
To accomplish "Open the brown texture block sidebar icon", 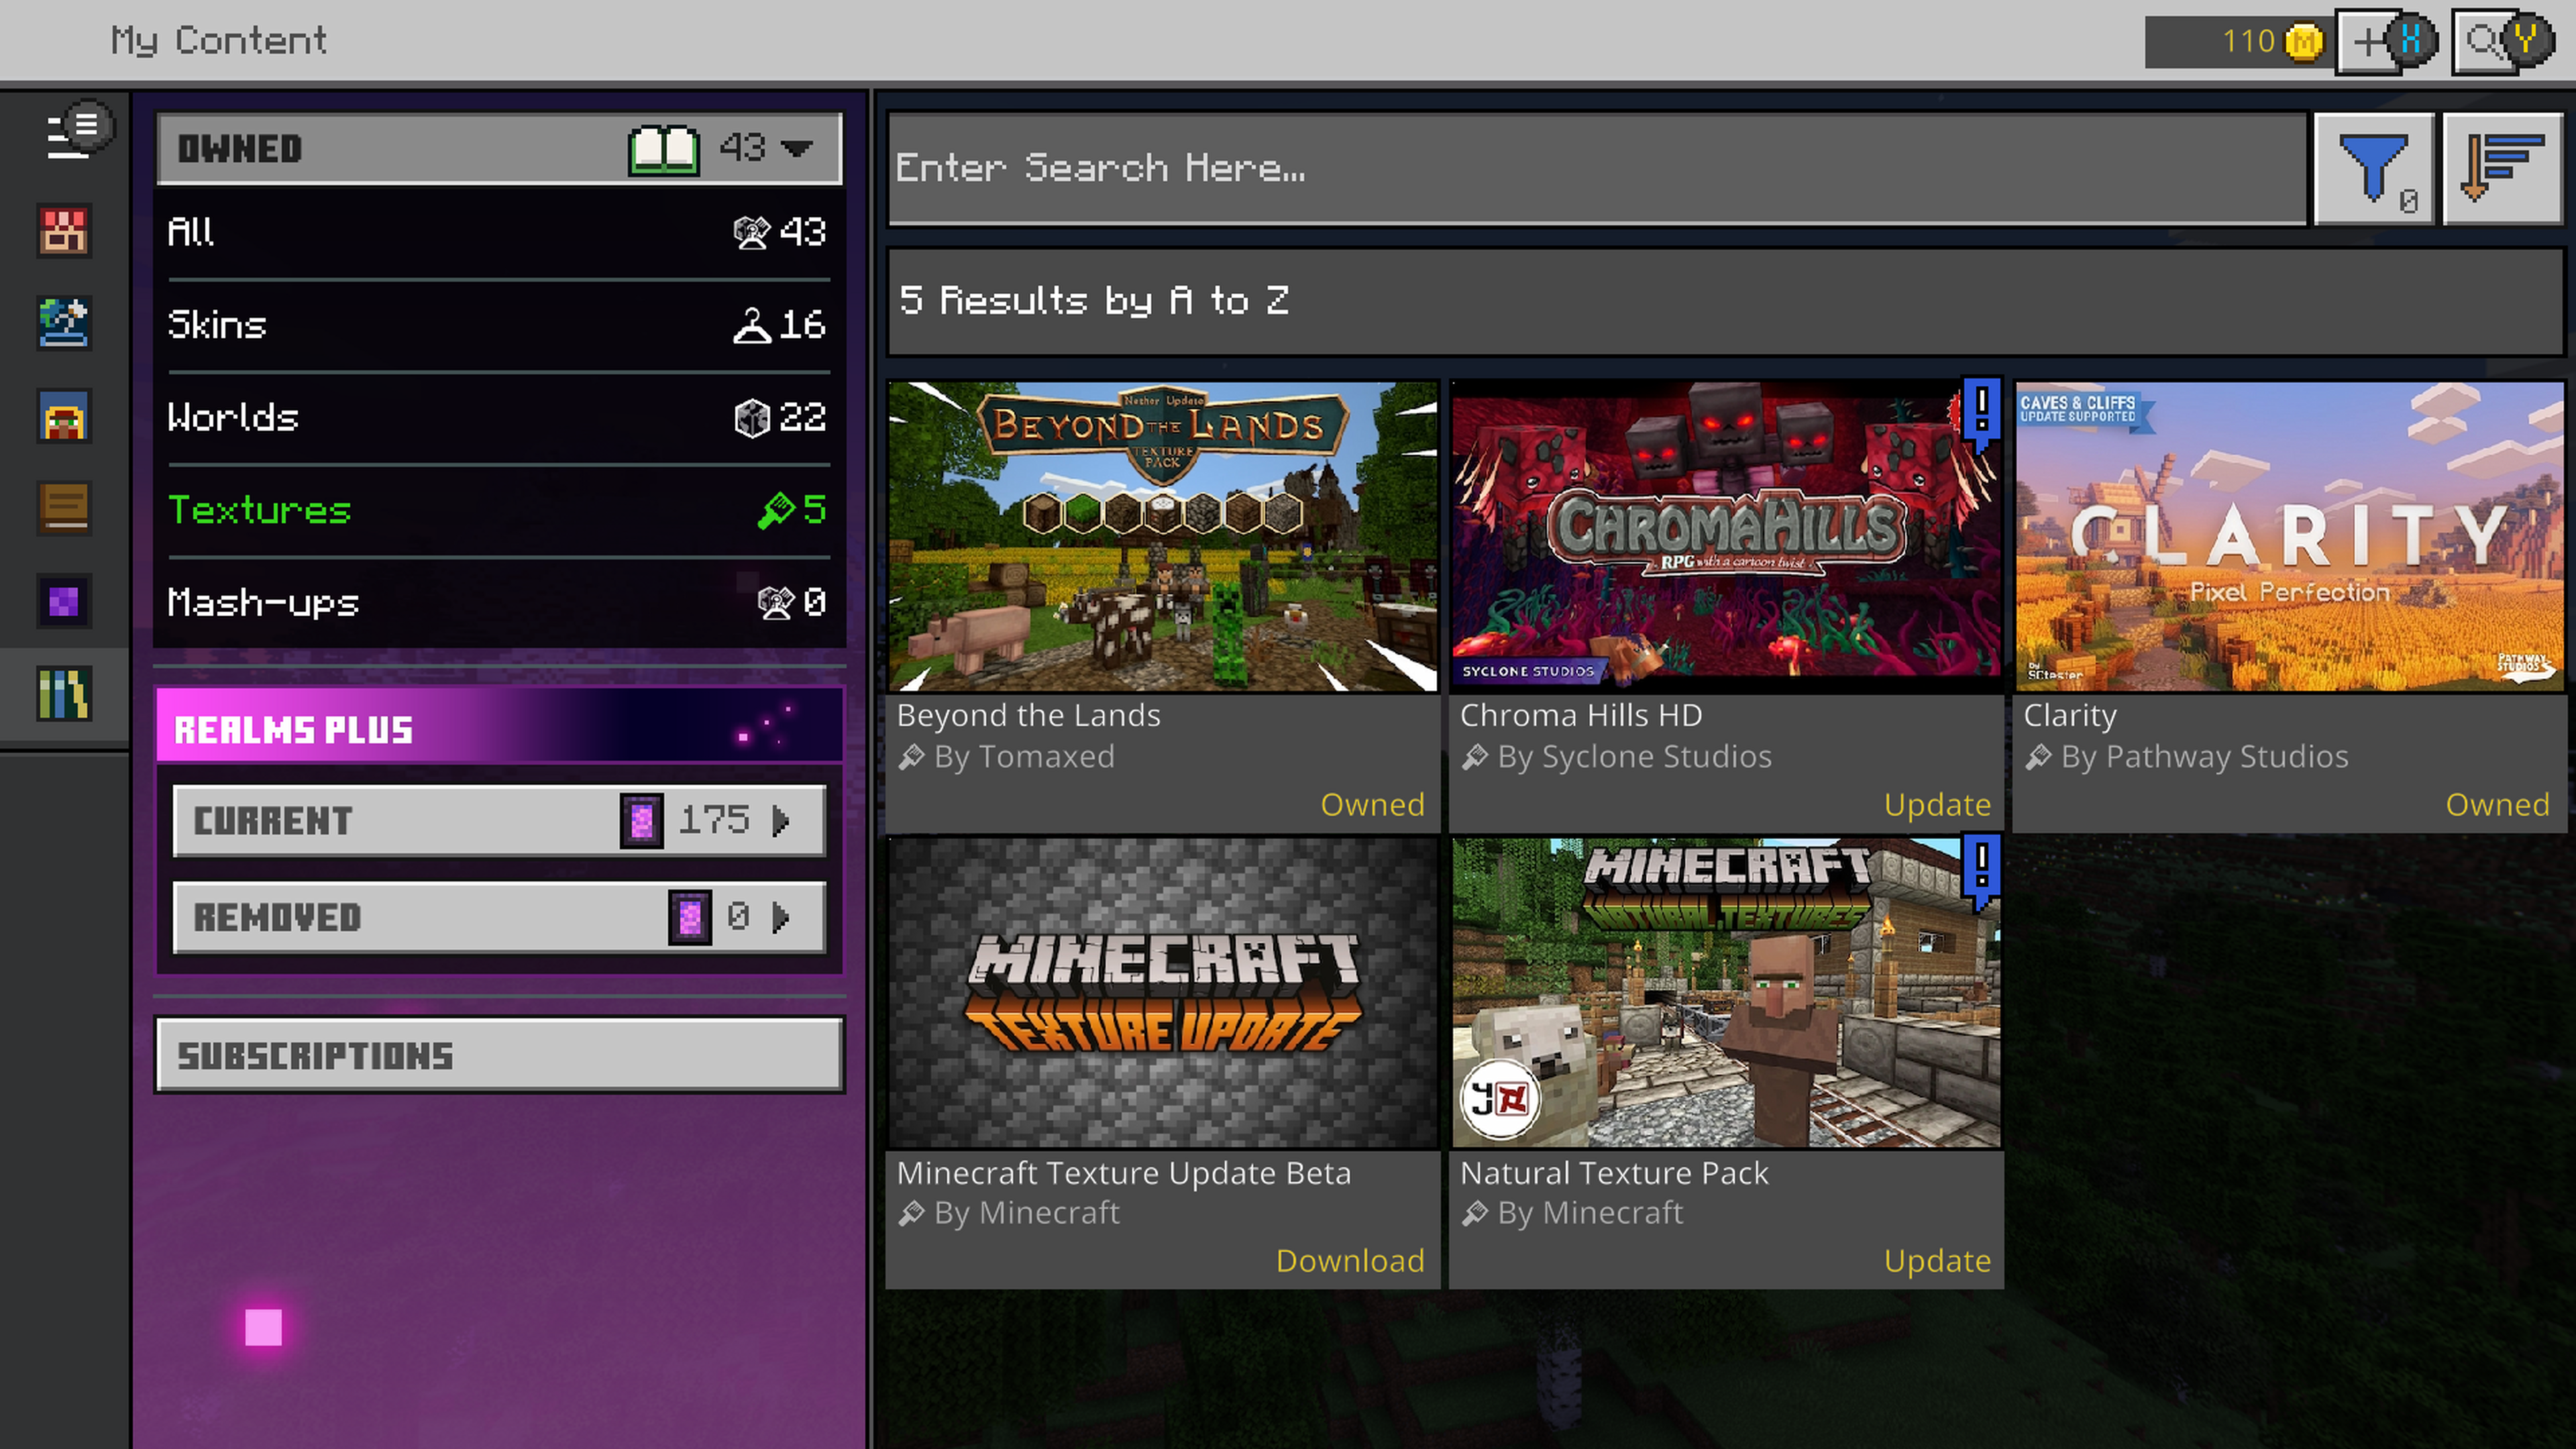I will coord(64,508).
